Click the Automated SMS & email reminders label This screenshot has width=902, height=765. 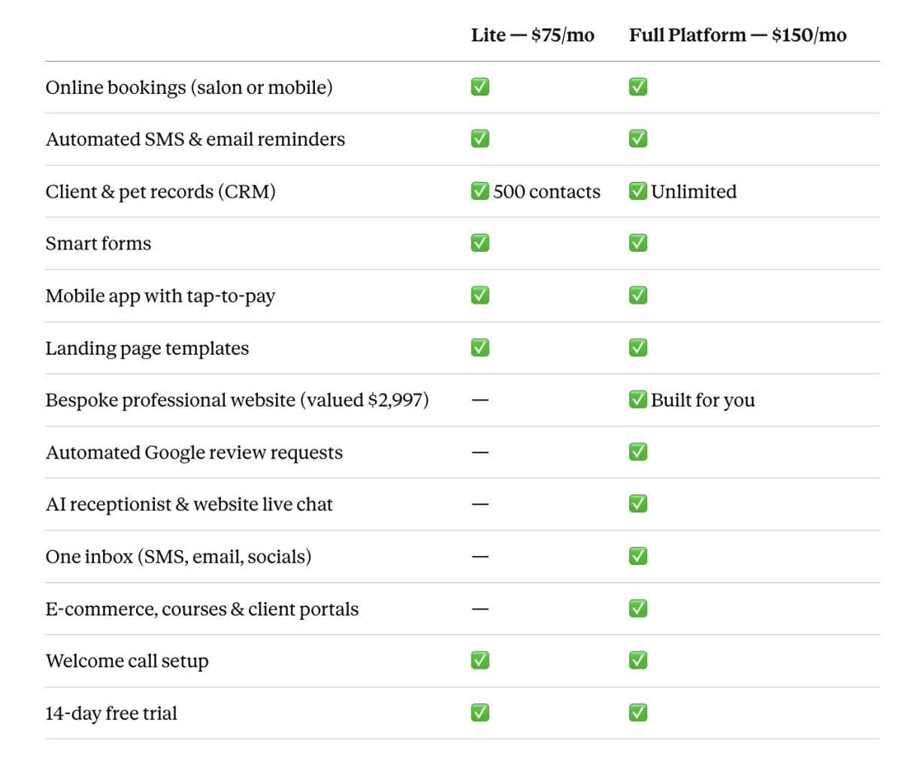(195, 139)
